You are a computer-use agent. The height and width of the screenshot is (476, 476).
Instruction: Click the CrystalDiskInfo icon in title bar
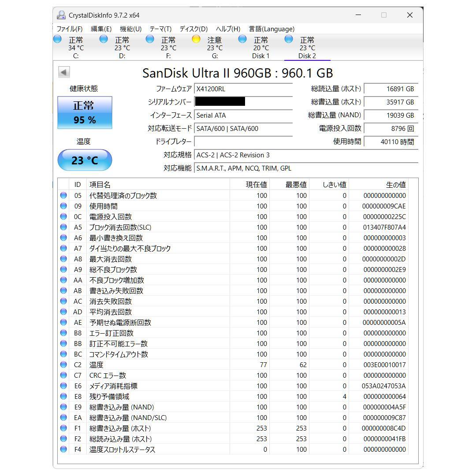pyautogui.click(x=60, y=15)
